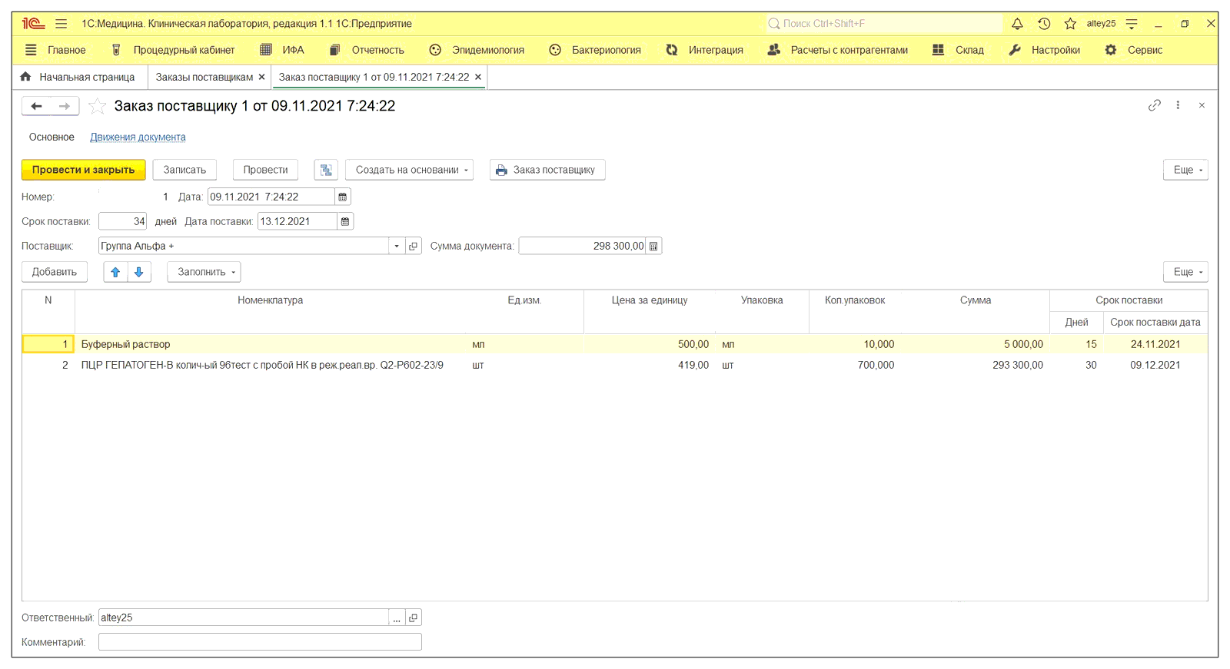
Task: Go forward with the right arrow button
Action: (65, 106)
